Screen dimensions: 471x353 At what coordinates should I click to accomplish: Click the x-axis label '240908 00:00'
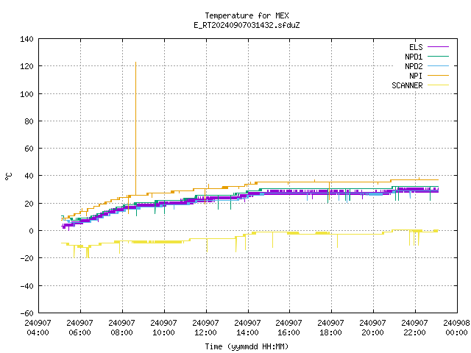tap(456, 328)
